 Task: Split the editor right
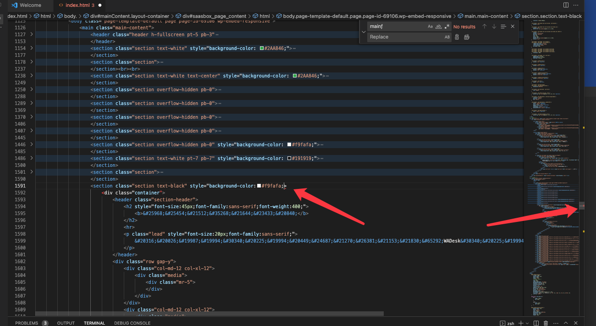click(566, 5)
